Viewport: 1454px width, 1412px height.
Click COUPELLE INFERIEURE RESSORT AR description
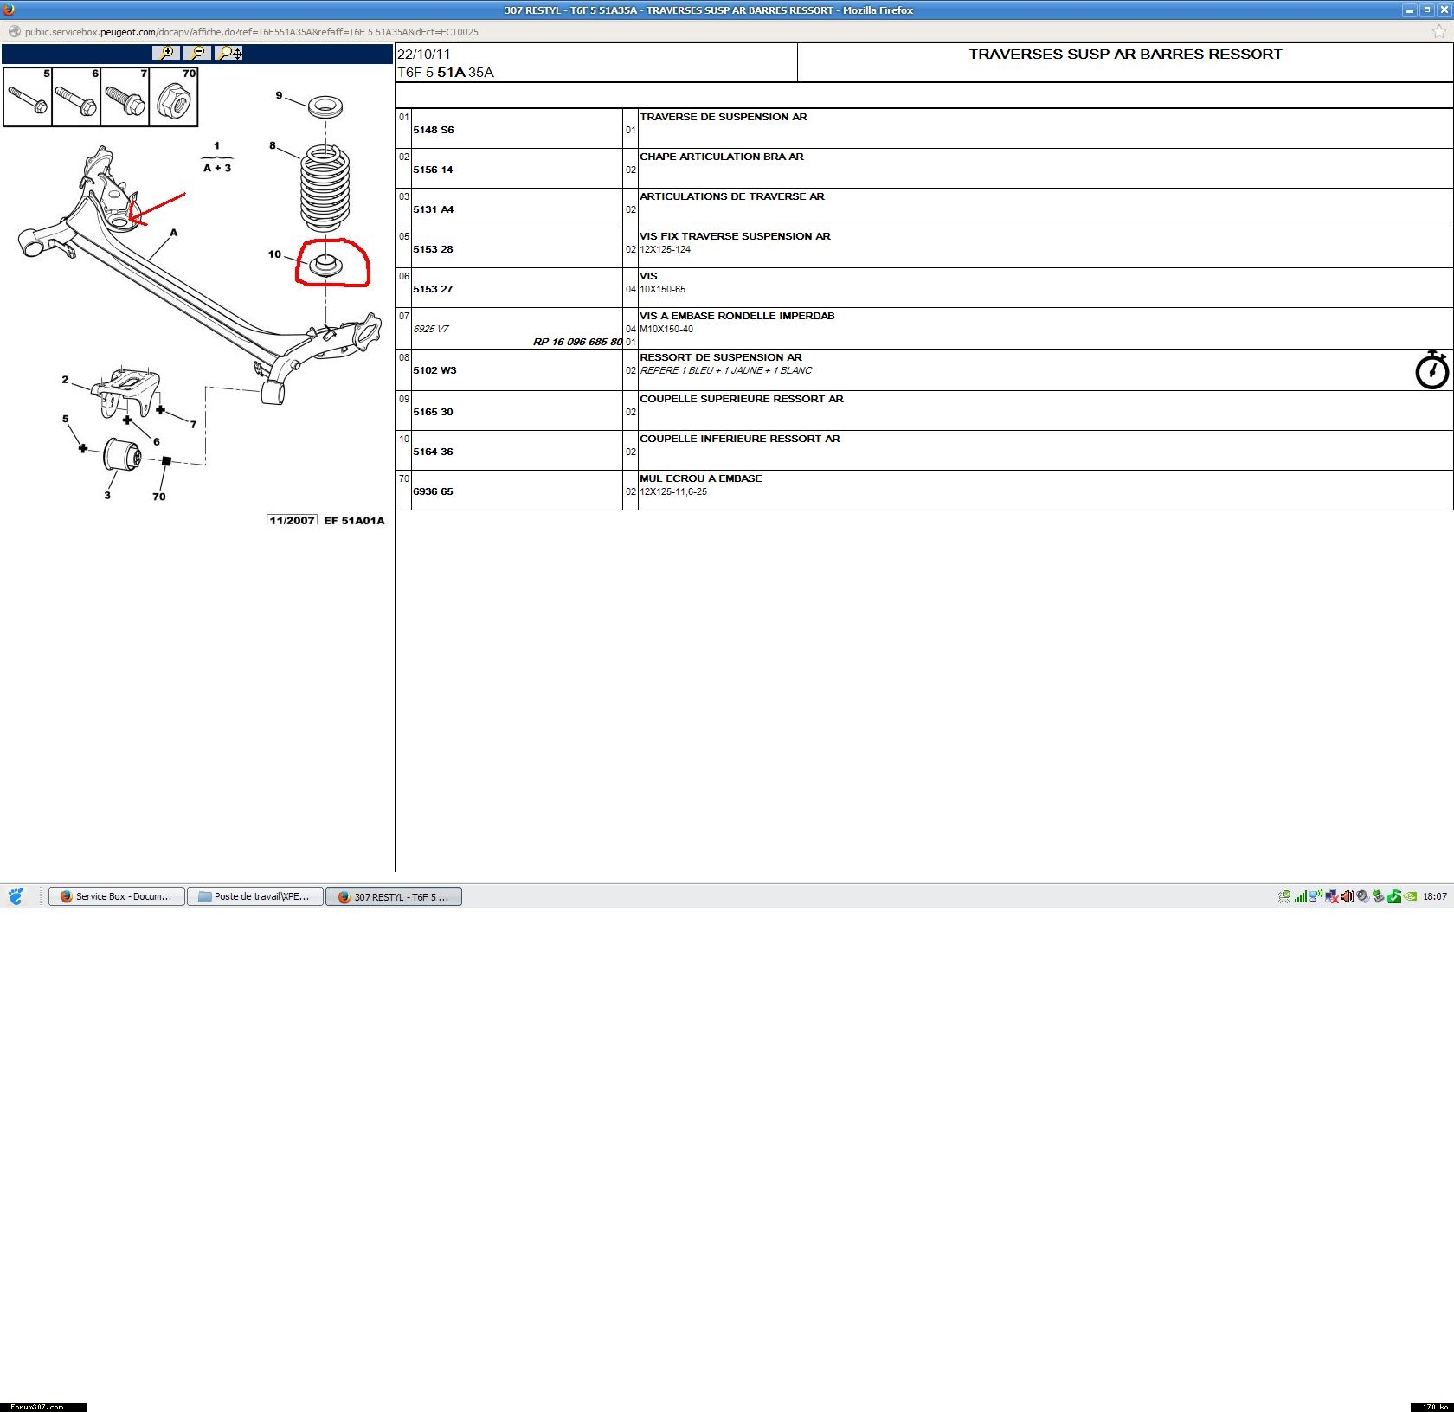(x=740, y=439)
